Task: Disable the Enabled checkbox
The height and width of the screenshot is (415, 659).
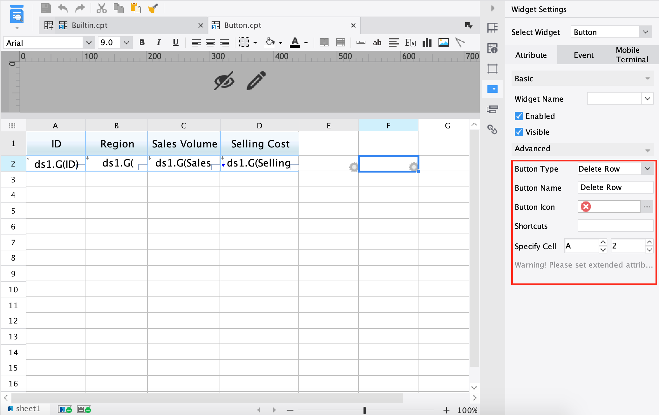Action: click(519, 116)
